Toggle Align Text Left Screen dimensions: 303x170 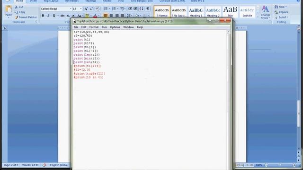[106, 16]
